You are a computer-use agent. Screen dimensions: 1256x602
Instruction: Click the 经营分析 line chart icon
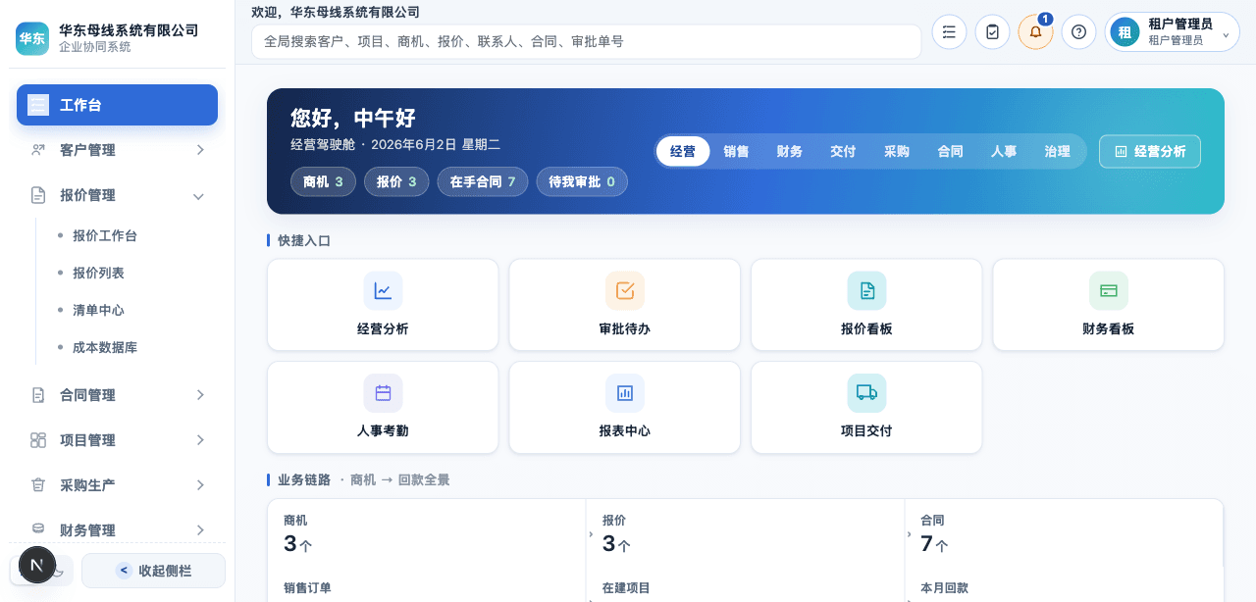(x=383, y=291)
